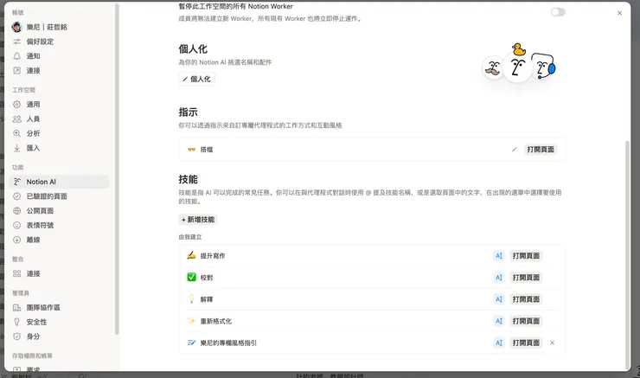Click AI badge in 校對 row
The height and width of the screenshot is (378, 640).
pyautogui.click(x=499, y=278)
